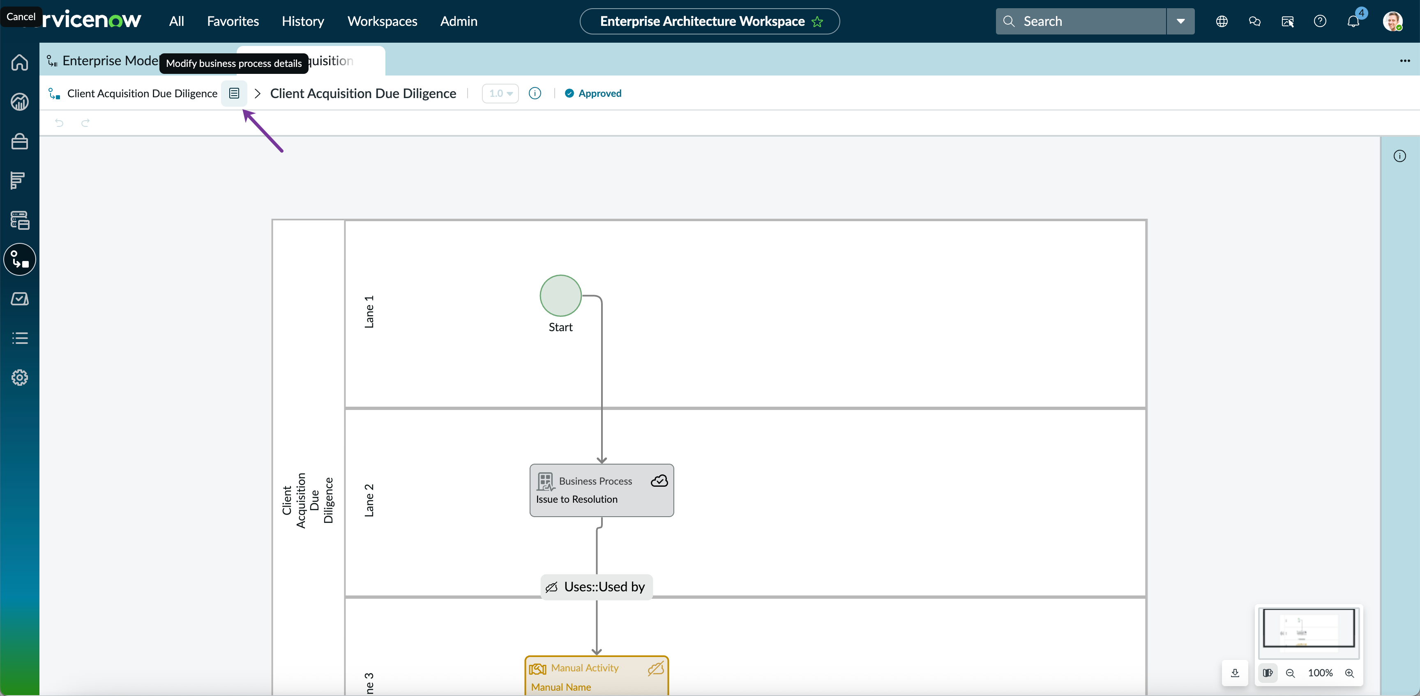This screenshot has height=696, width=1420.
Task: Select the Lane 1 label
Action: 369,311
